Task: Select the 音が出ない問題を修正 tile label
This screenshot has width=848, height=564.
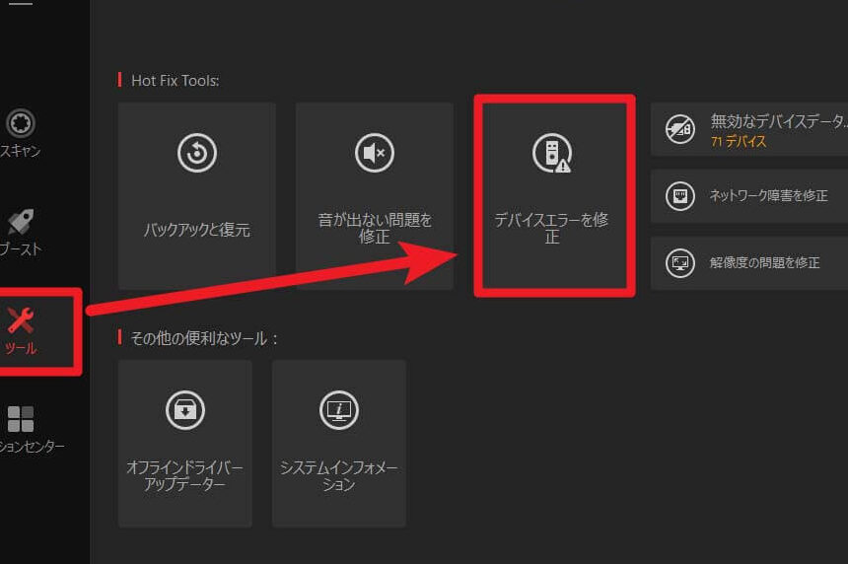Action: point(374,229)
